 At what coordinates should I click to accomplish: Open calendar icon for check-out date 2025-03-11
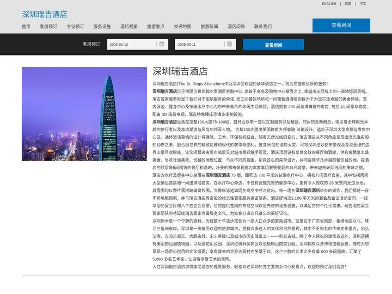230,44
